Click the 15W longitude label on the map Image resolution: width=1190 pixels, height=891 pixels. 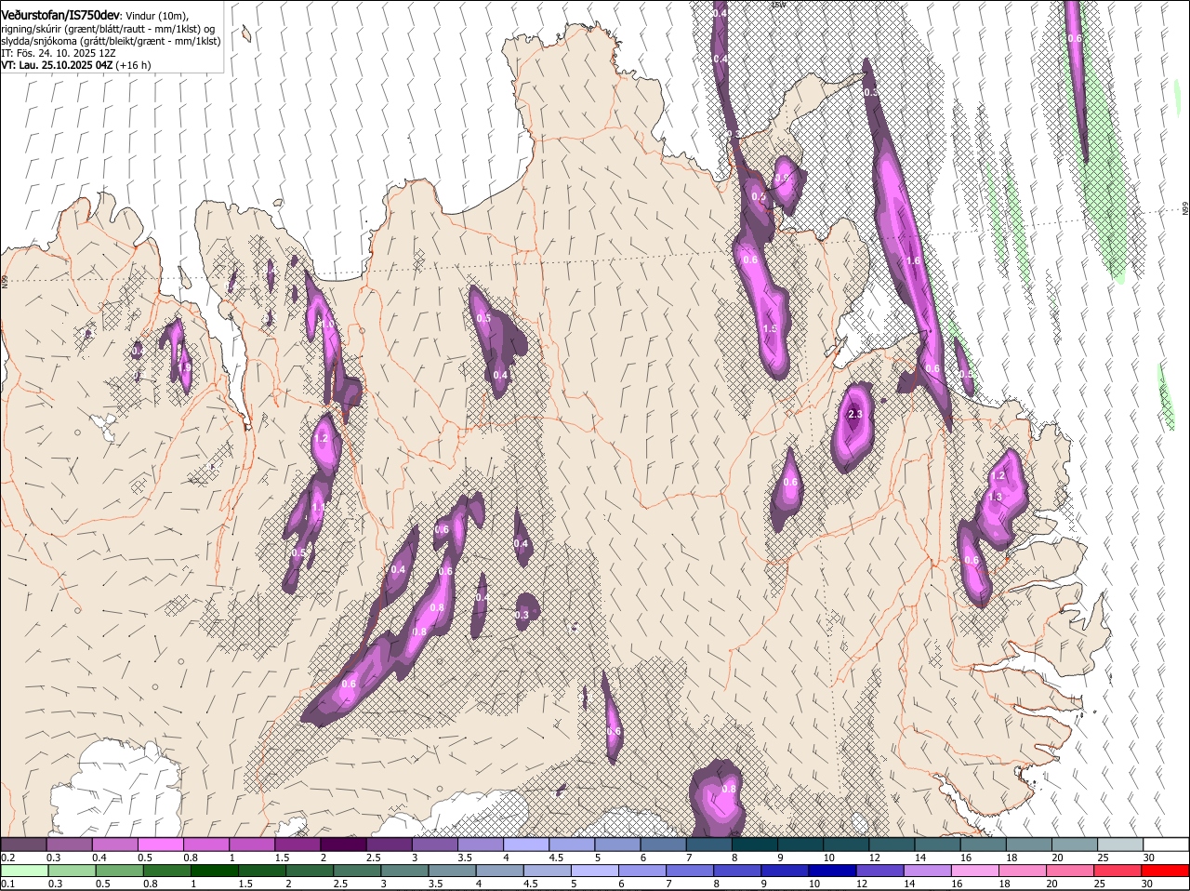(778, 4)
